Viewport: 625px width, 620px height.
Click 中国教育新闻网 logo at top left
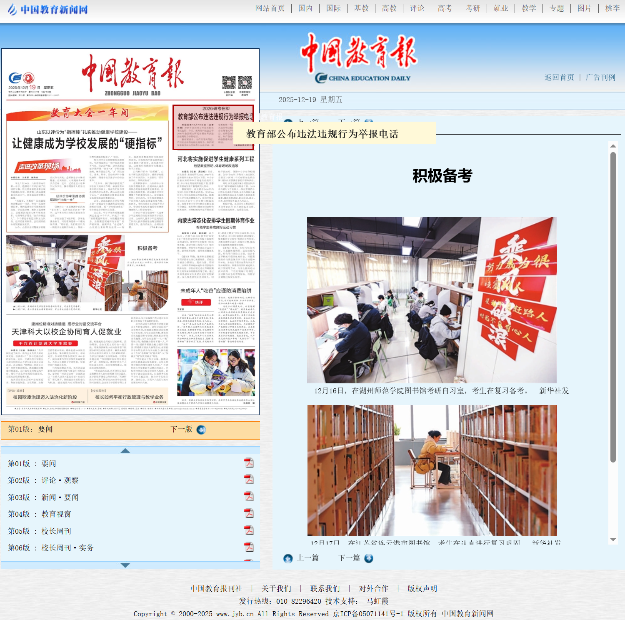[48, 9]
